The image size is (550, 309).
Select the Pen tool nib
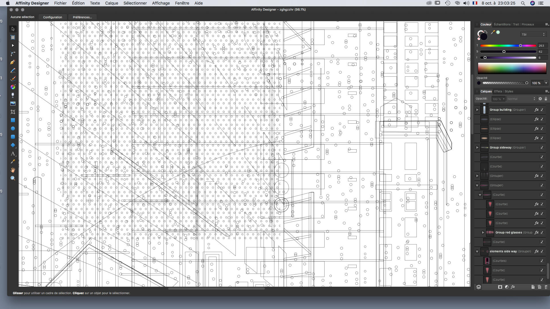click(x=13, y=62)
